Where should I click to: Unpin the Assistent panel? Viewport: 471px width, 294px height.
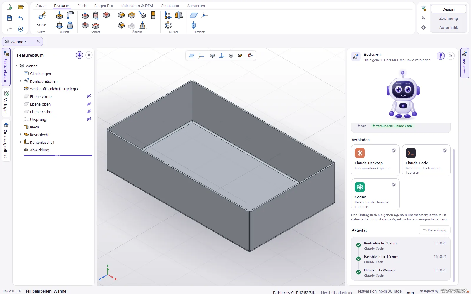[440, 56]
